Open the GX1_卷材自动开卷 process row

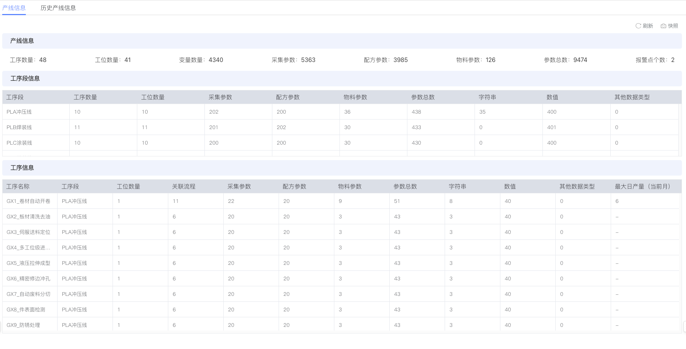pos(28,201)
